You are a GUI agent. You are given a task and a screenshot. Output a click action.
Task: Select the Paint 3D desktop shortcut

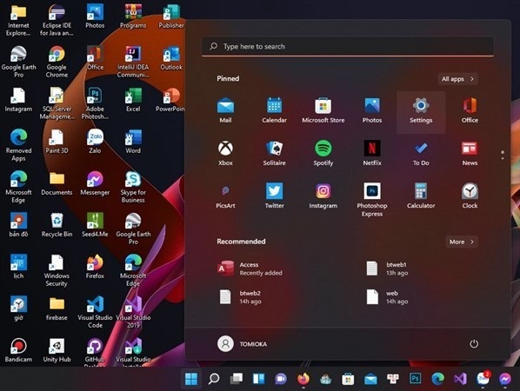point(57,142)
